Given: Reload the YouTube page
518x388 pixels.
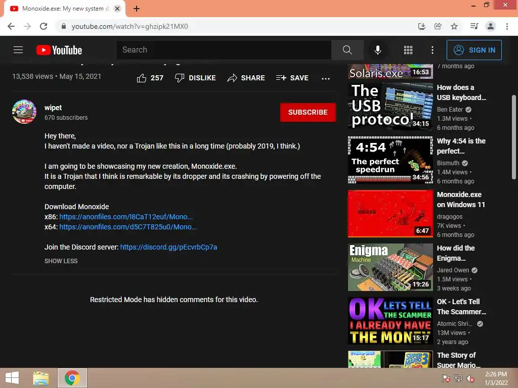Looking at the screenshot, I should click(44, 26).
